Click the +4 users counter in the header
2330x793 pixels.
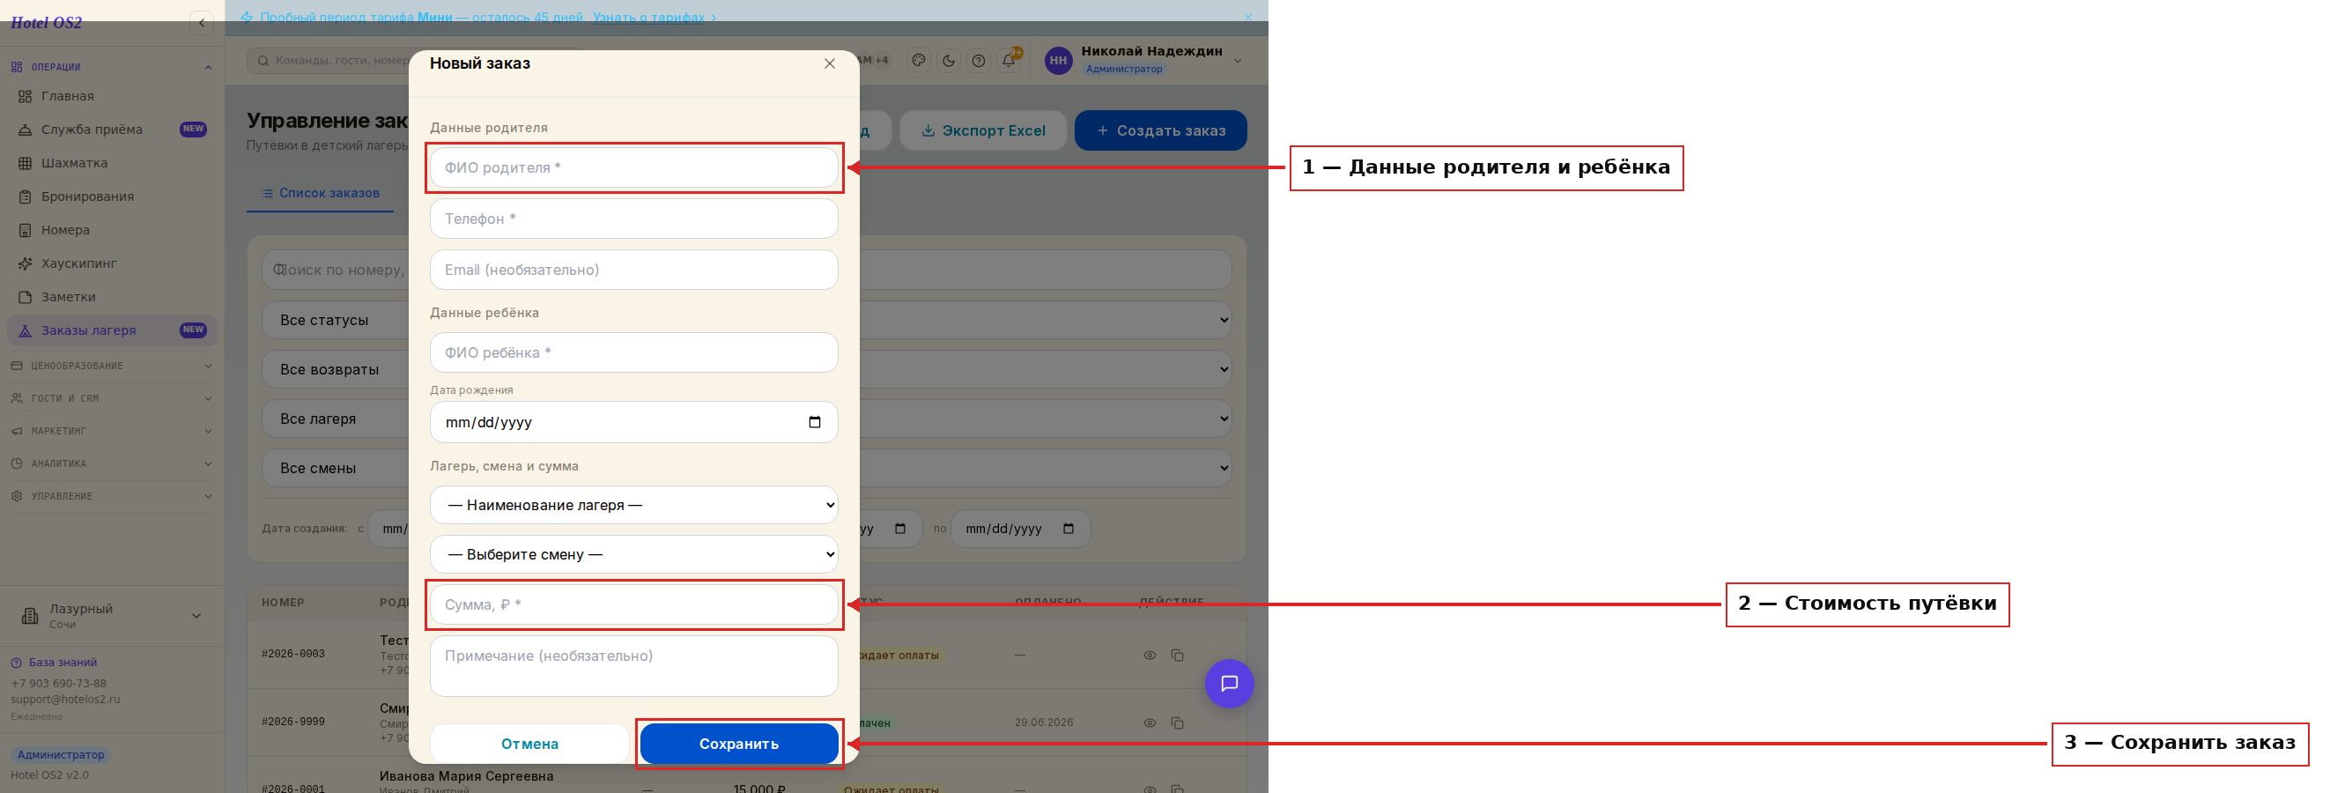coord(880,61)
